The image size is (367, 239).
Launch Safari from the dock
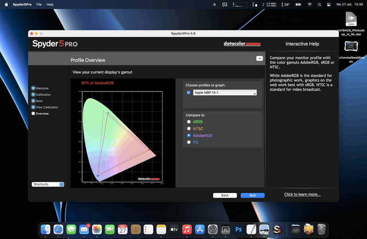58,229
